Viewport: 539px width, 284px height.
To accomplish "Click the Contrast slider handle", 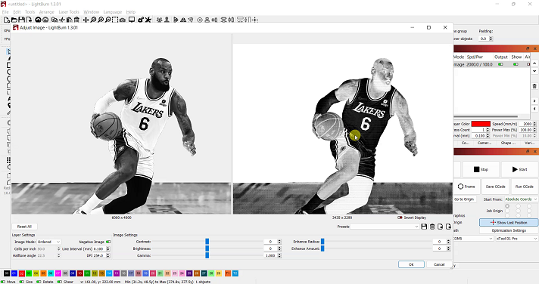I will [207, 242].
